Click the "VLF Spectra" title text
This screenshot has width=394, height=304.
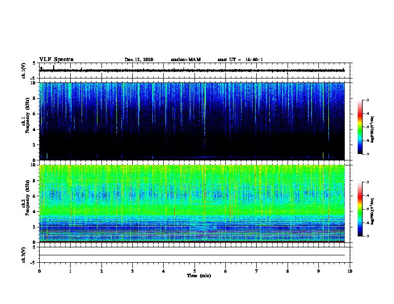point(56,60)
